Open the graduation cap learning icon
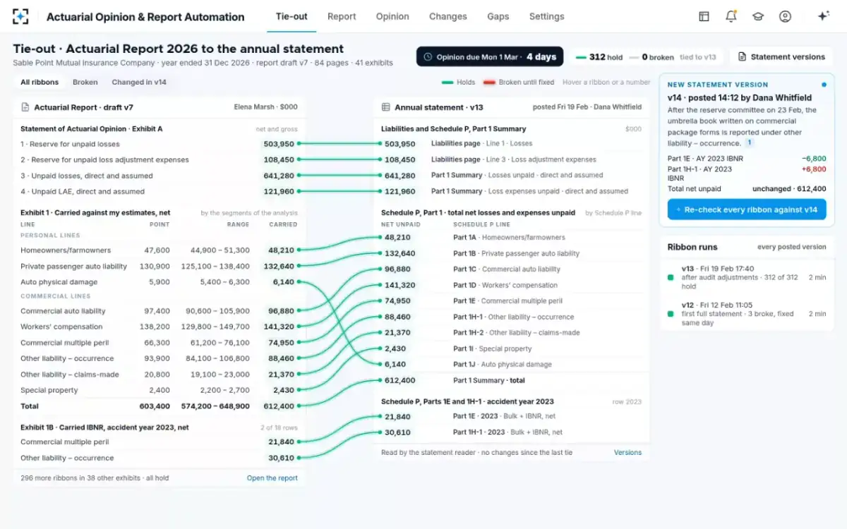Image resolution: width=847 pixels, height=529 pixels. [x=758, y=16]
